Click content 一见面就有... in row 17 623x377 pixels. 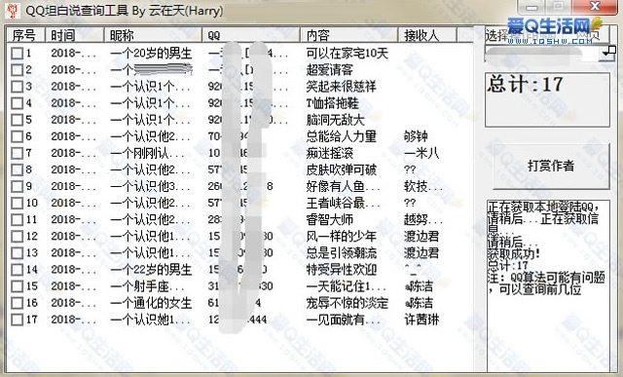pos(343,320)
